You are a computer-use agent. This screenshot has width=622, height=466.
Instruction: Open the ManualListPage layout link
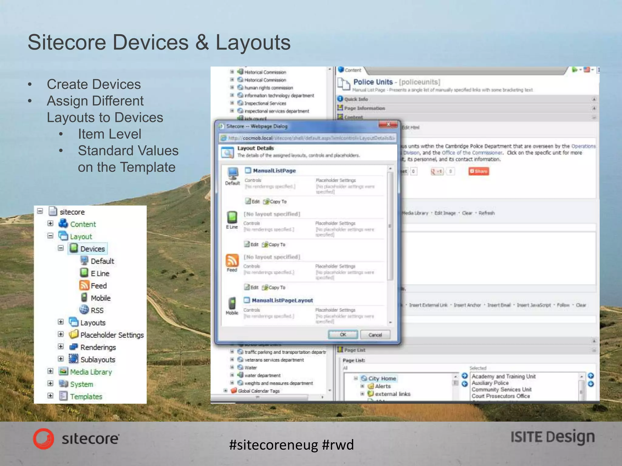[x=274, y=171]
